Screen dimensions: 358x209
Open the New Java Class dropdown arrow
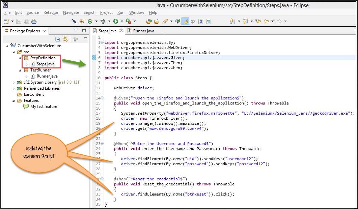pyautogui.click(x=96, y=22)
